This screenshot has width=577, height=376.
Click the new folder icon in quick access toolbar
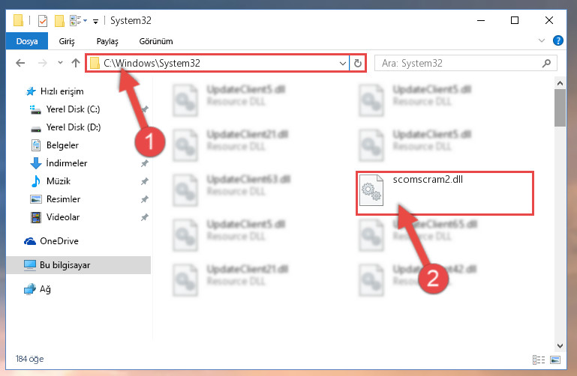[59, 20]
